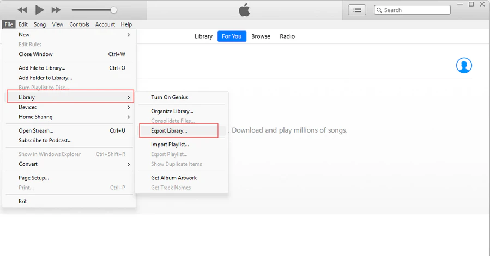
Task: Select Add Folder to Library...
Action: coord(69,78)
